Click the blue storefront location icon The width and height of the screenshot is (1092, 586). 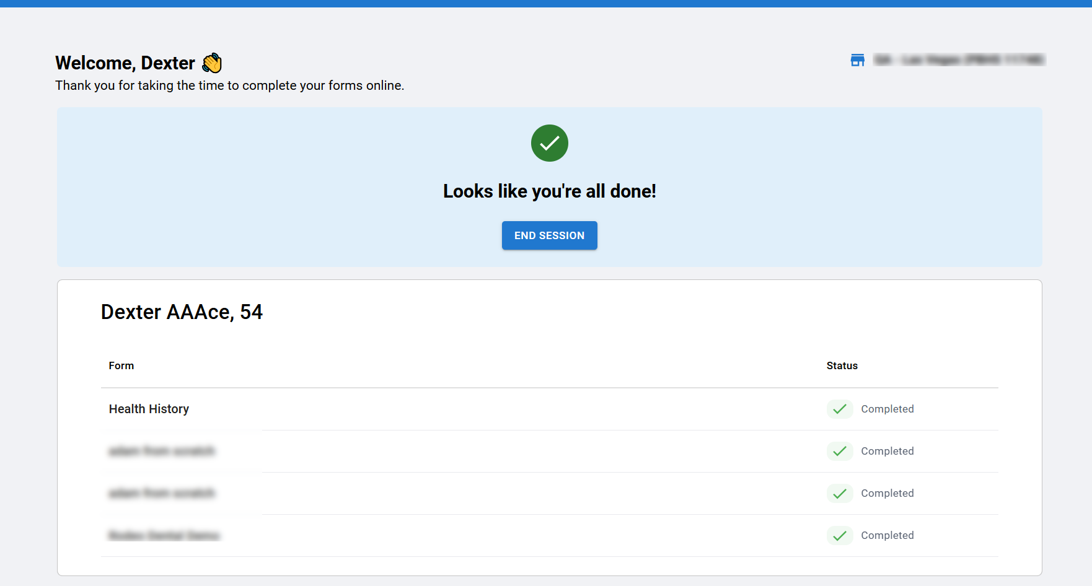(x=857, y=60)
